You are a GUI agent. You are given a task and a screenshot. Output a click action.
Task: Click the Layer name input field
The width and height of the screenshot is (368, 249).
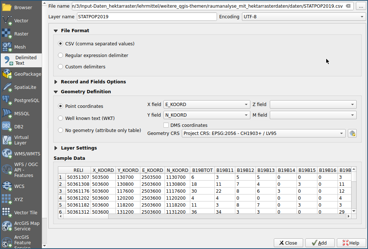147,17
